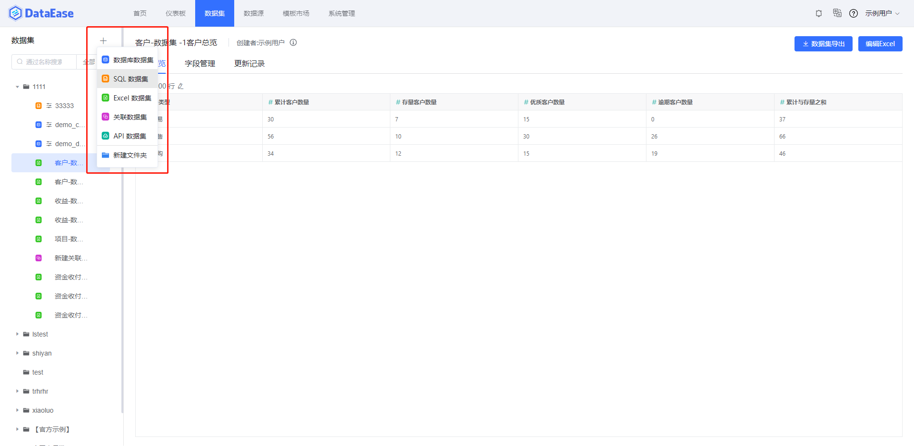
Task: Open 系统管理 in top navigation
Action: 342,13
